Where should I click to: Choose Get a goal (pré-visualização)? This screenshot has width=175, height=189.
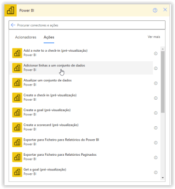81,172
